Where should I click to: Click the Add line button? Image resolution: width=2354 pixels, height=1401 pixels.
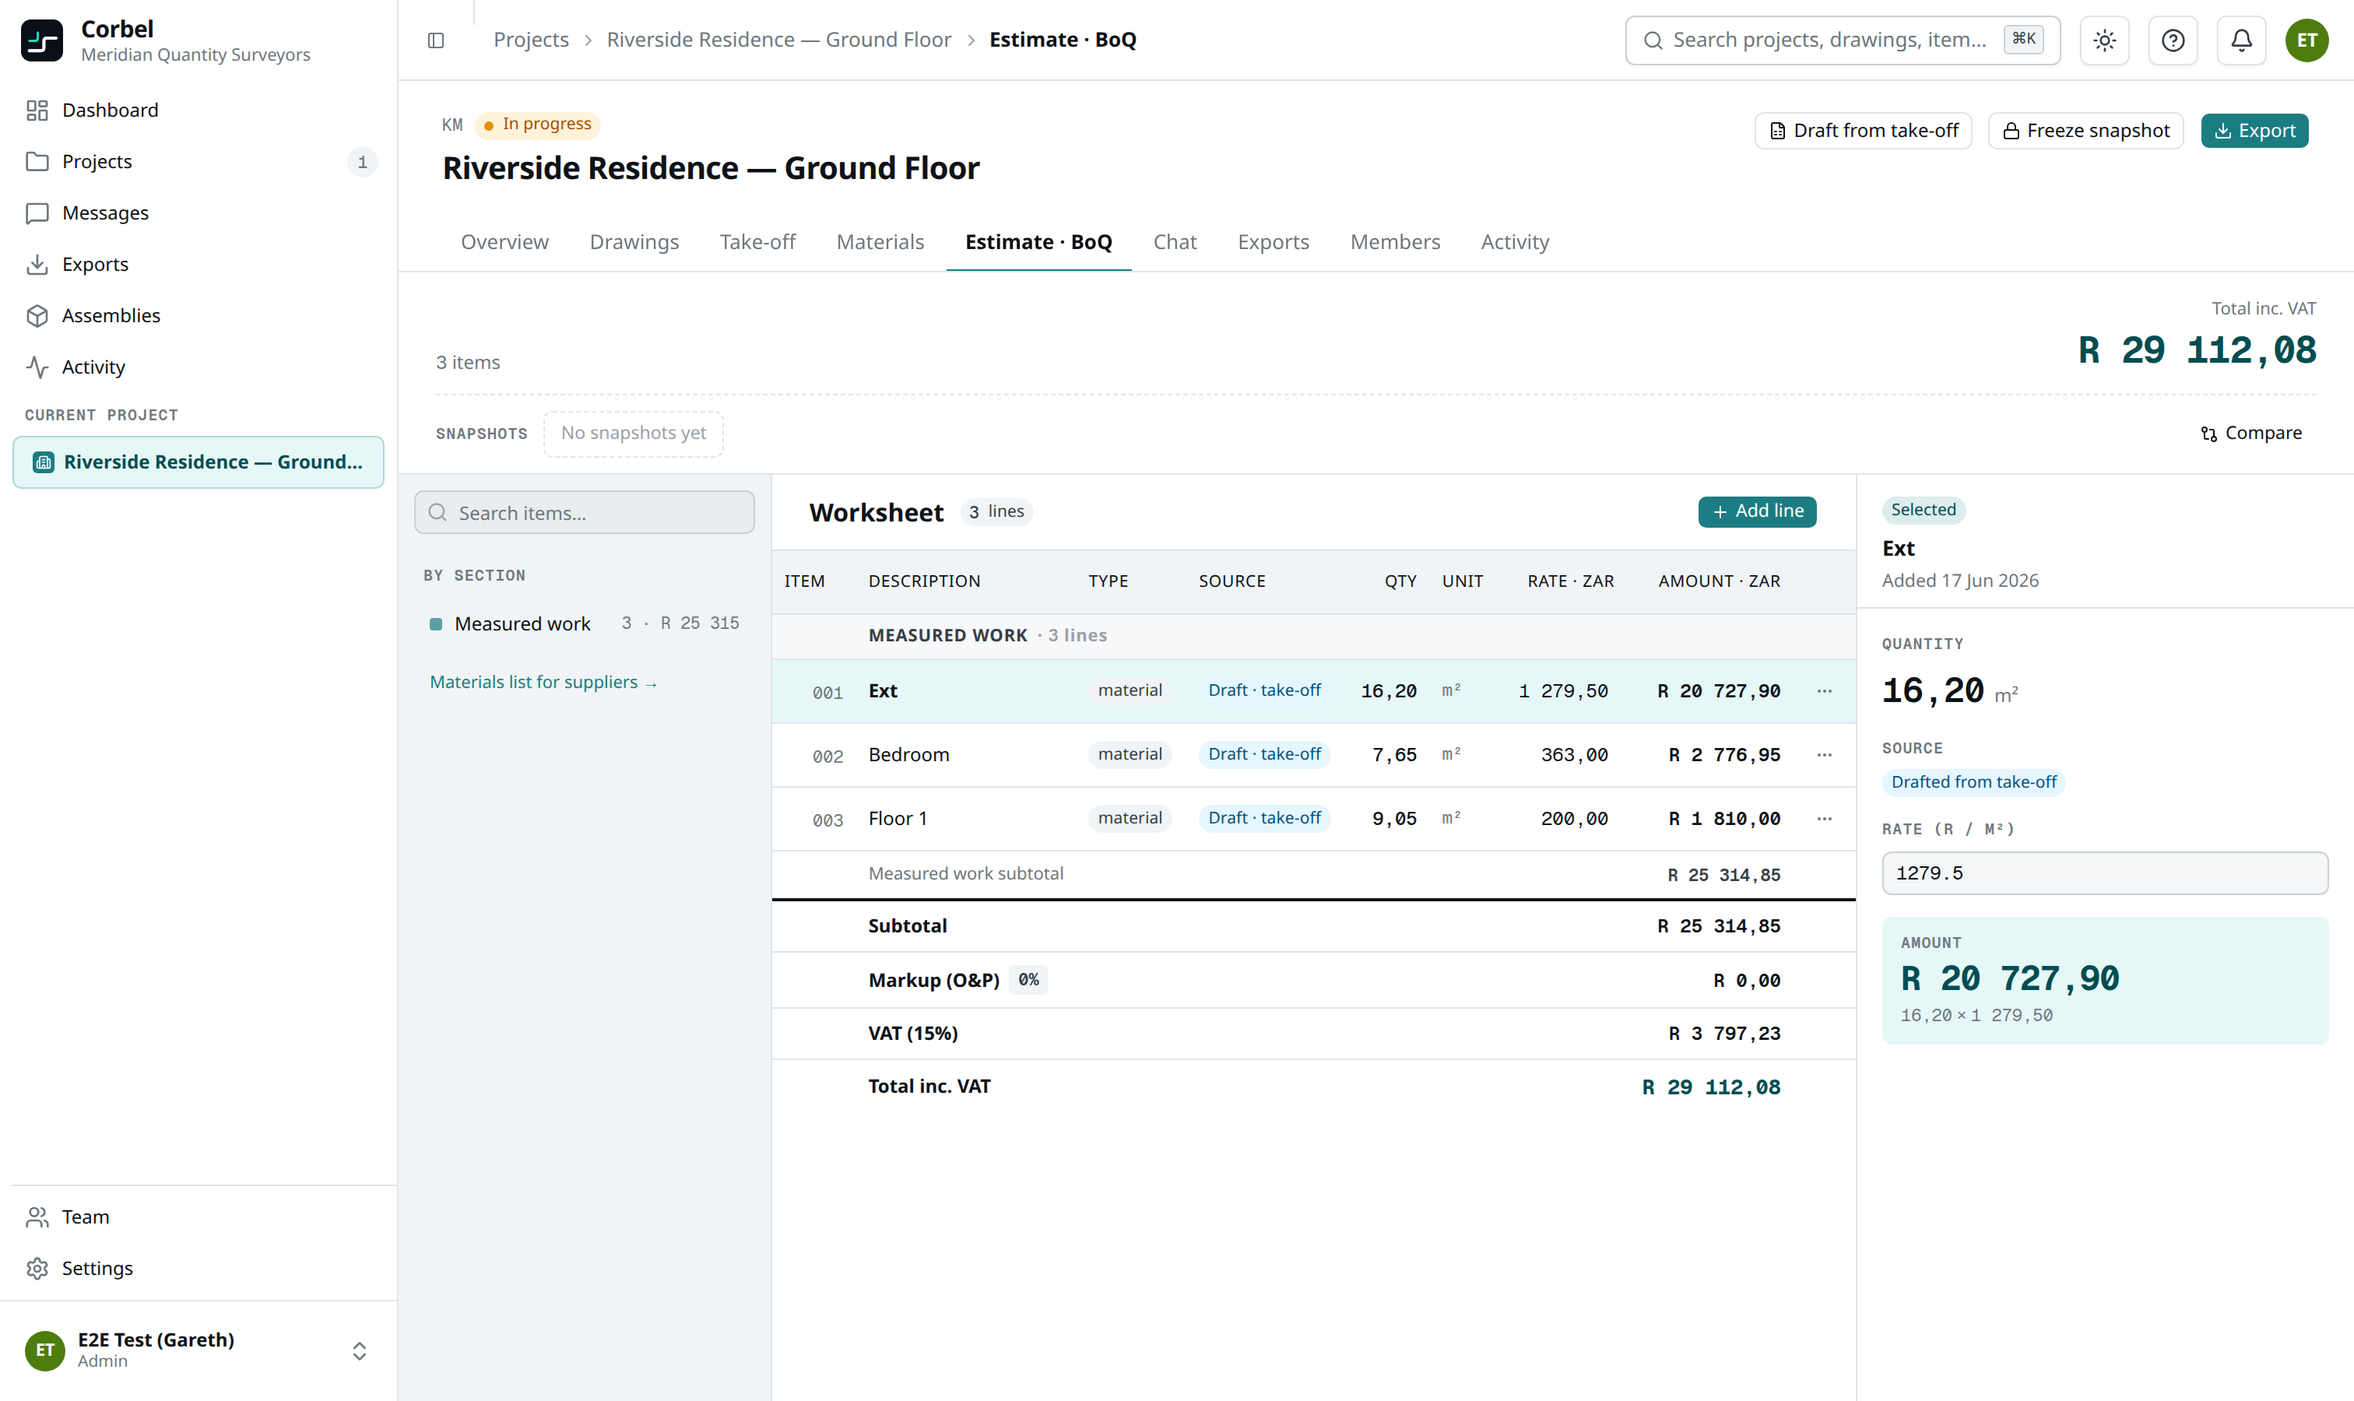1756,511
